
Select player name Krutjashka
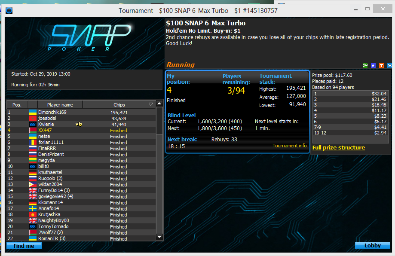pyautogui.click(x=49, y=214)
